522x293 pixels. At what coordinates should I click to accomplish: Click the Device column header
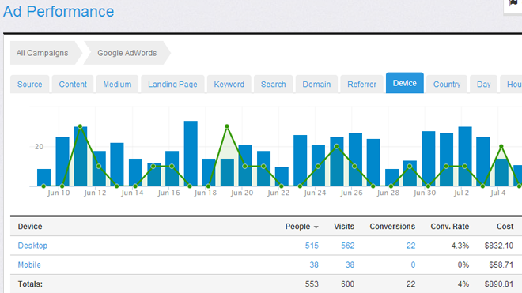coord(30,227)
